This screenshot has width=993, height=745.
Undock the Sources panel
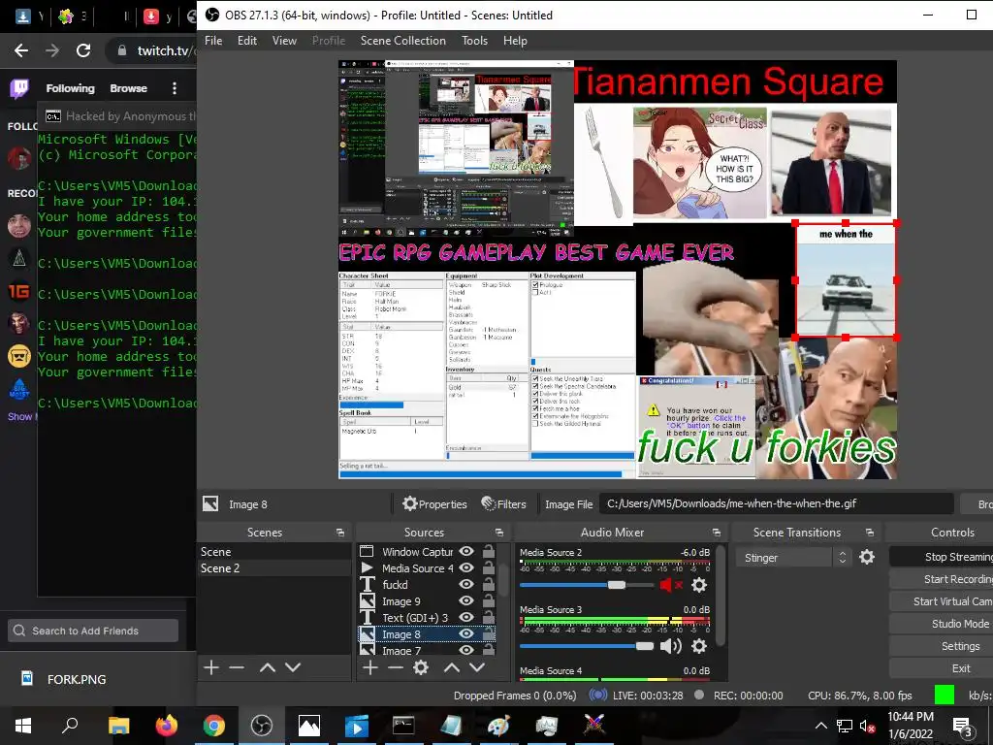[x=499, y=533]
